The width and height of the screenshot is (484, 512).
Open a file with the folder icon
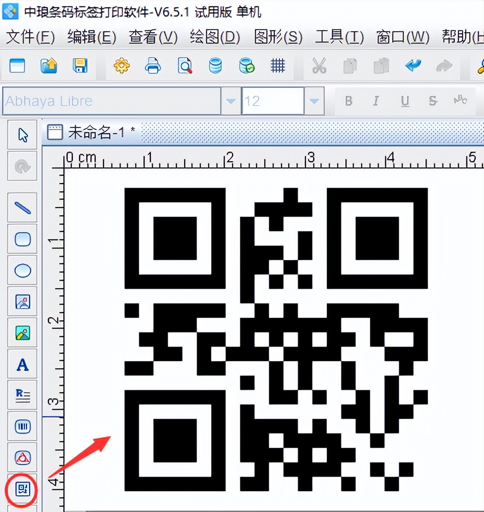point(49,66)
